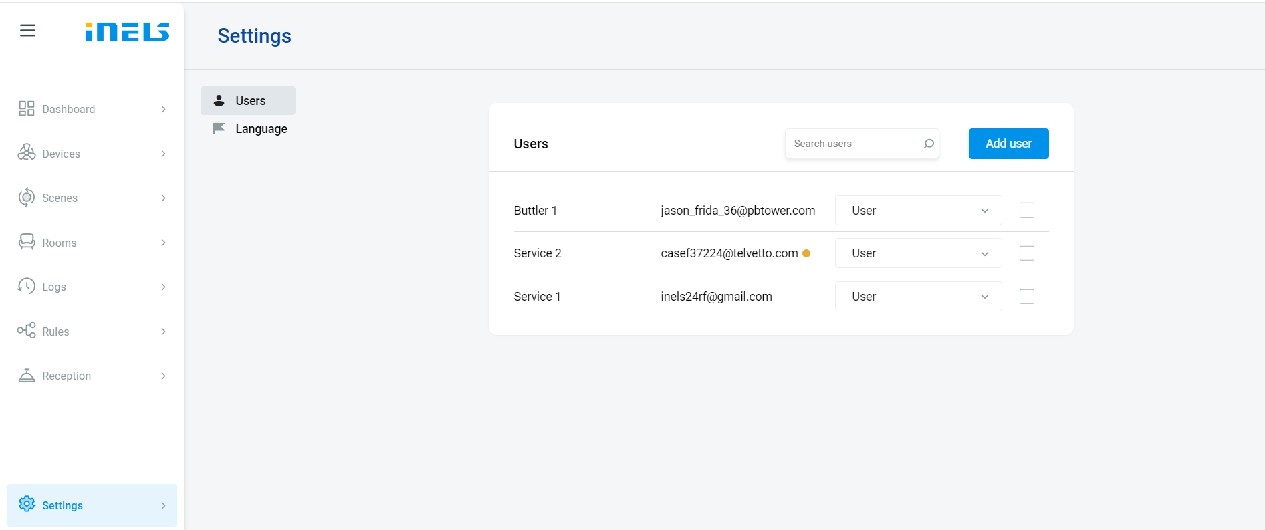Click the search magnifier icon
The width and height of the screenshot is (1265, 530).
(x=929, y=144)
